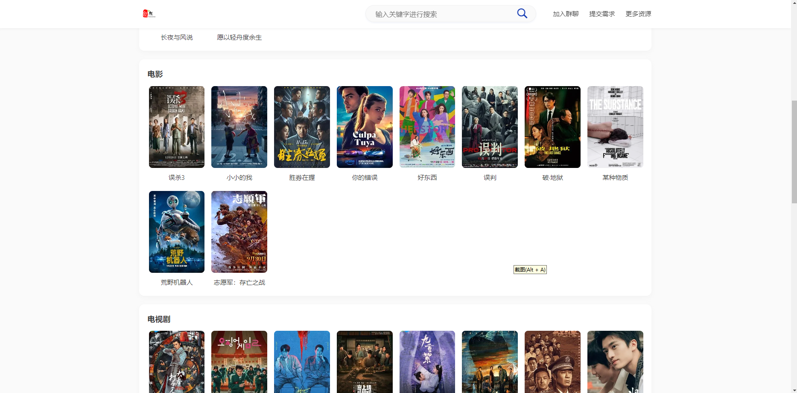Click the 截图(Alt + A) screenshot button

[529, 269]
